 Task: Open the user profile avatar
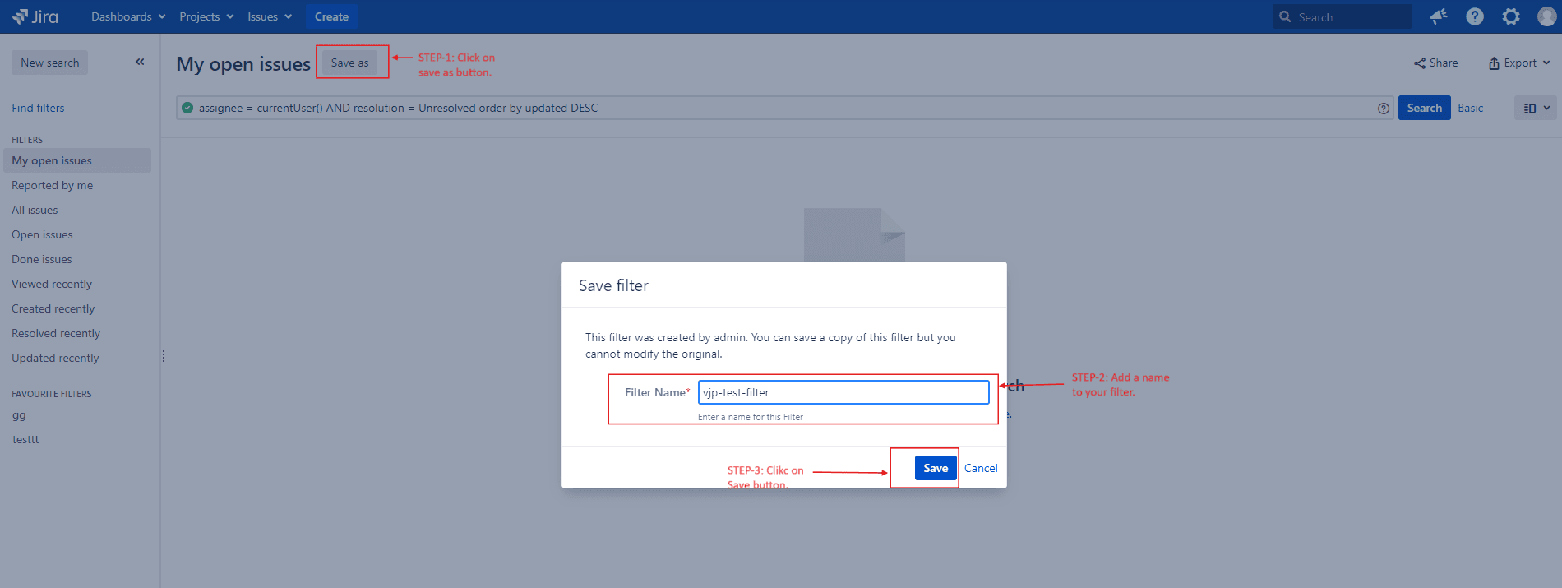pyautogui.click(x=1546, y=16)
